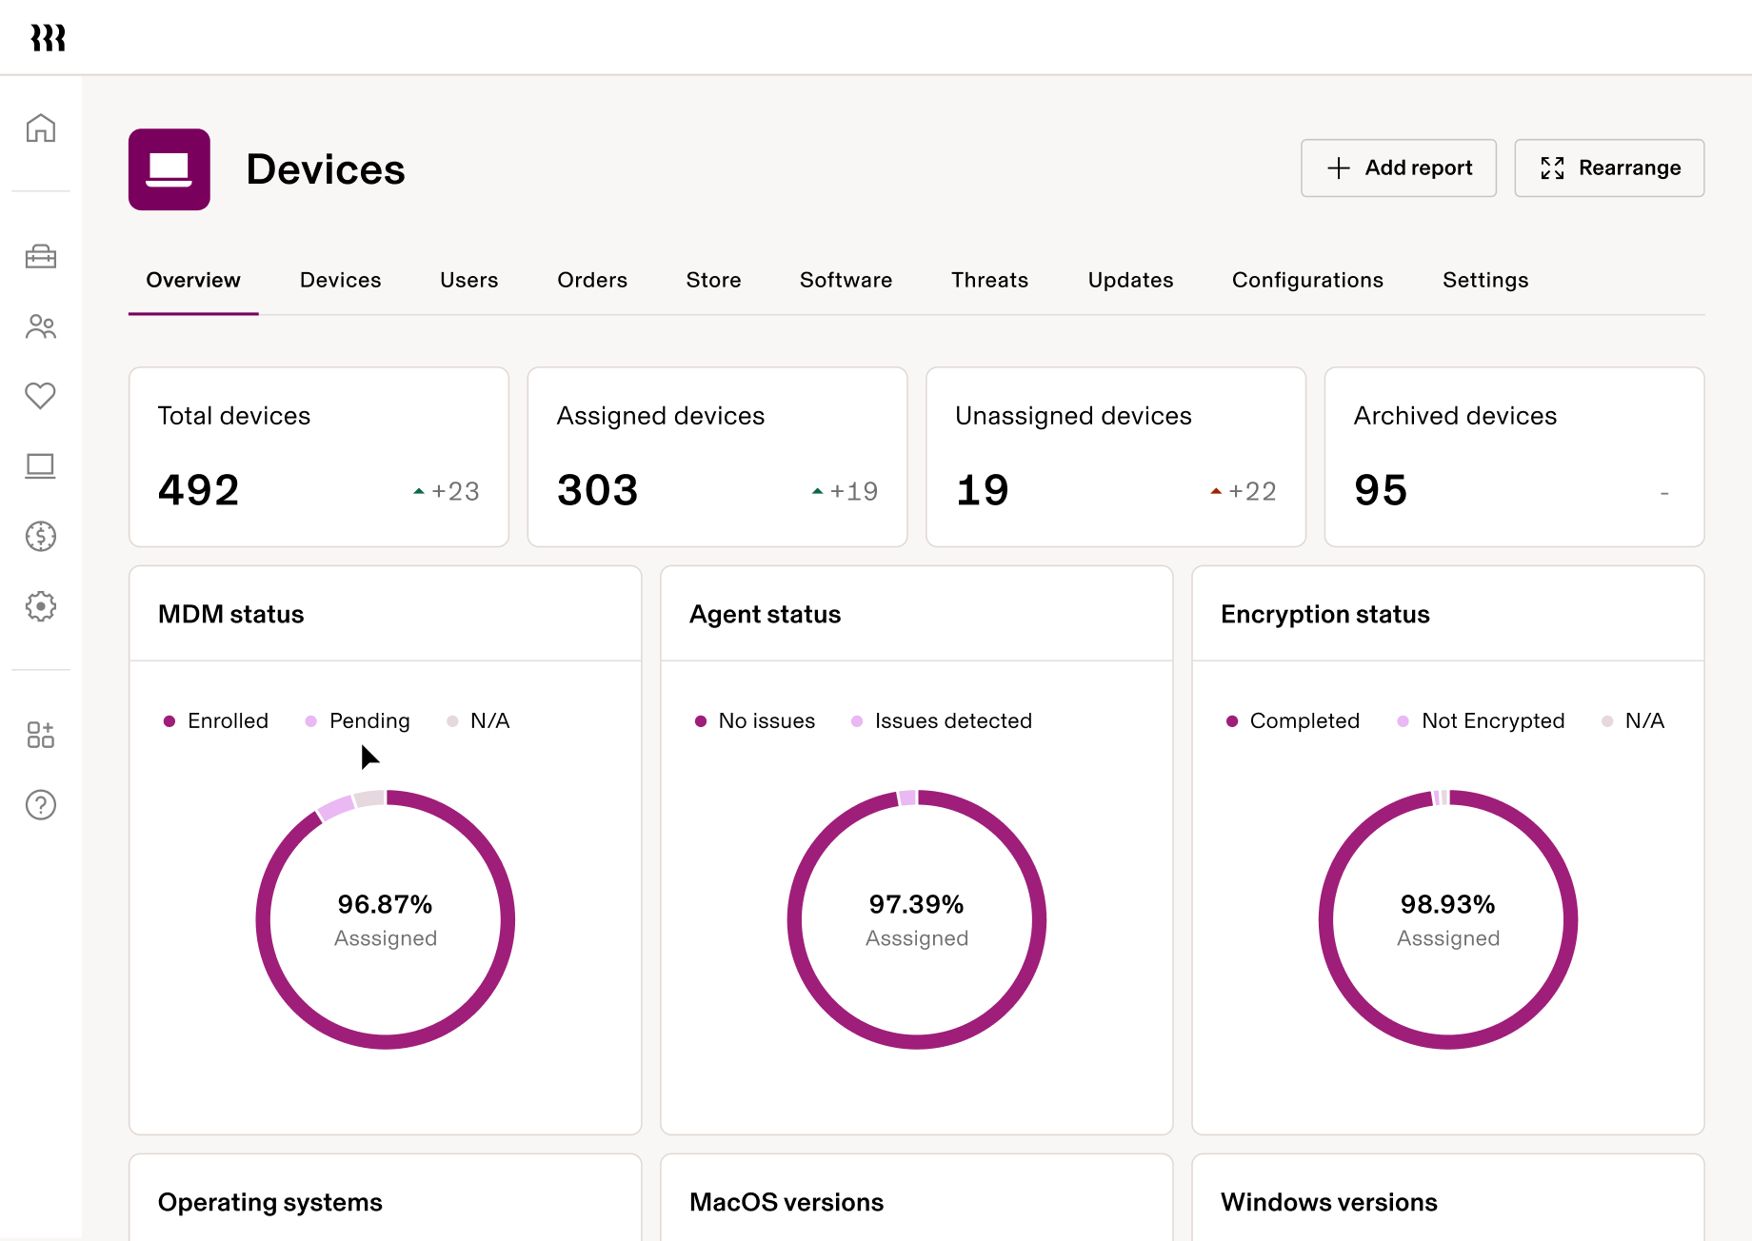Click the Help question-mark icon
The height and width of the screenshot is (1241, 1752).
coord(41,805)
